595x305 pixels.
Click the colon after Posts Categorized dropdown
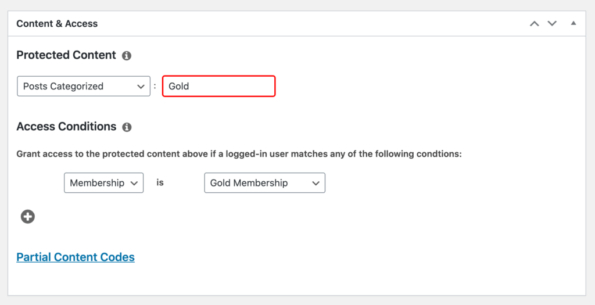(x=155, y=87)
